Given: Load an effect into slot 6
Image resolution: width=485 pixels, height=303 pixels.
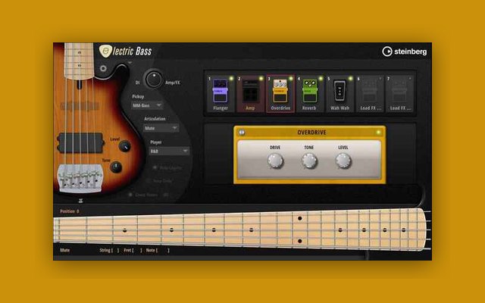Looking at the screenshot, I should pyautogui.click(x=370, y=94).
